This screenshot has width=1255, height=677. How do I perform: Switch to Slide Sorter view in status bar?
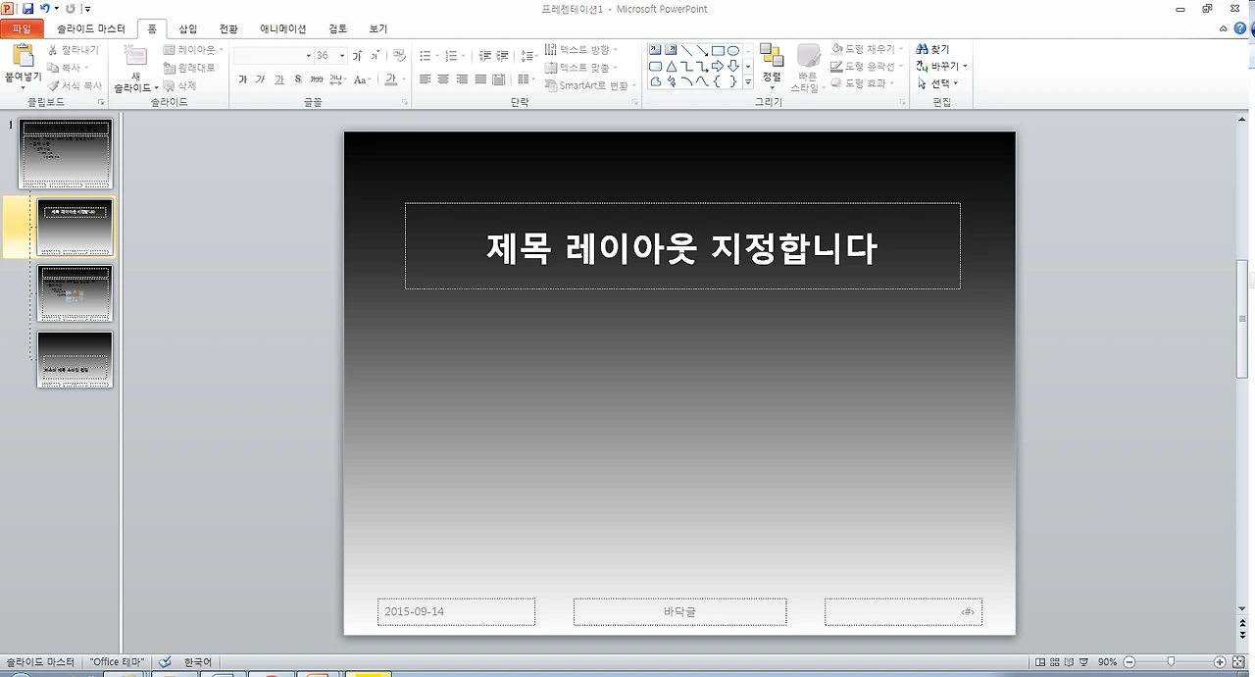[1055, 661]
